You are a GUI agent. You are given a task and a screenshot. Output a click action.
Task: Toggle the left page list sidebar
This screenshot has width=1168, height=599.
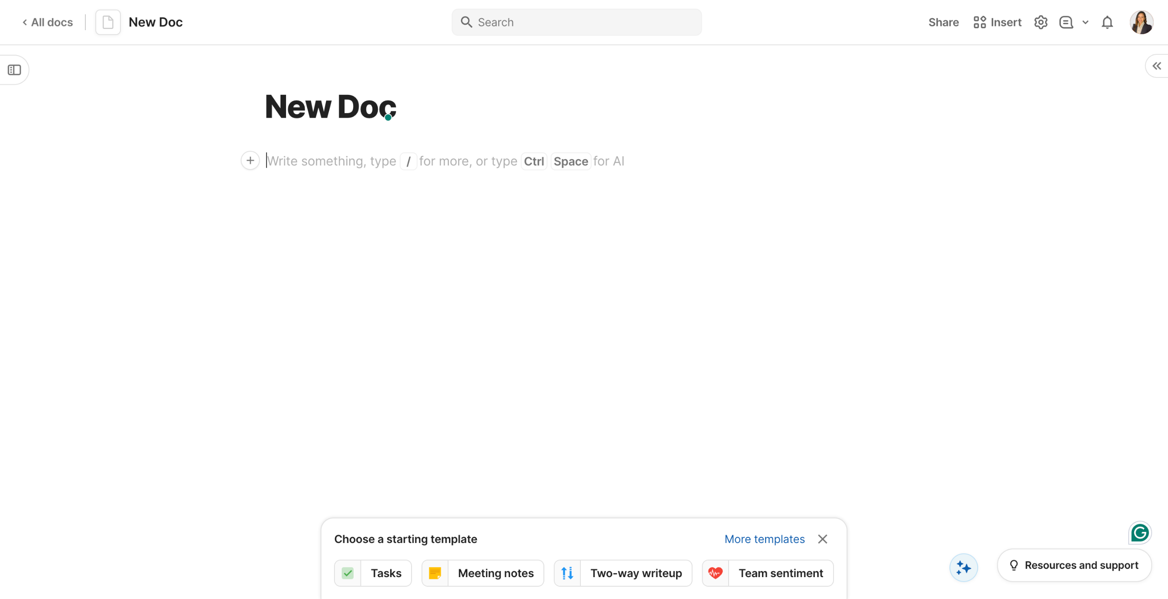(x=15, y=70)
